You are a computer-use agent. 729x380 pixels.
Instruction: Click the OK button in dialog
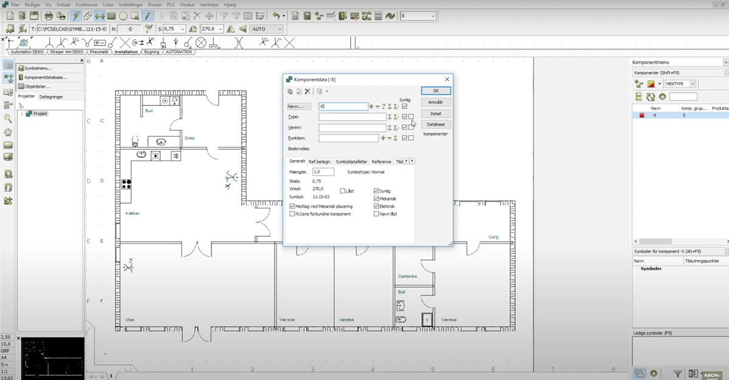436,91
